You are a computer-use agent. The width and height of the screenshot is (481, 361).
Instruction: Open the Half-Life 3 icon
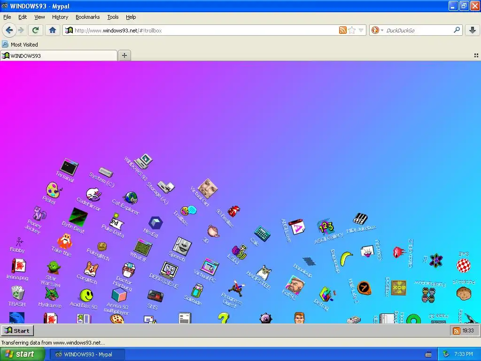tap(364, 288)
